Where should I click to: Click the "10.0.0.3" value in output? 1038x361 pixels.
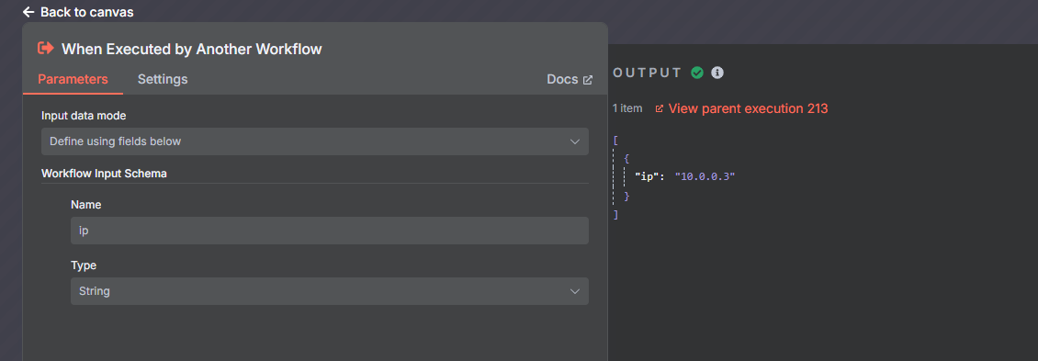click(705, 177)
